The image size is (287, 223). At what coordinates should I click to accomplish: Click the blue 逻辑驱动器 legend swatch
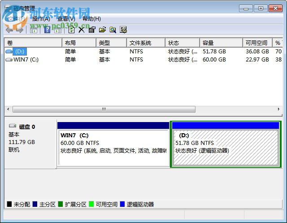click(x=122, y=204)
